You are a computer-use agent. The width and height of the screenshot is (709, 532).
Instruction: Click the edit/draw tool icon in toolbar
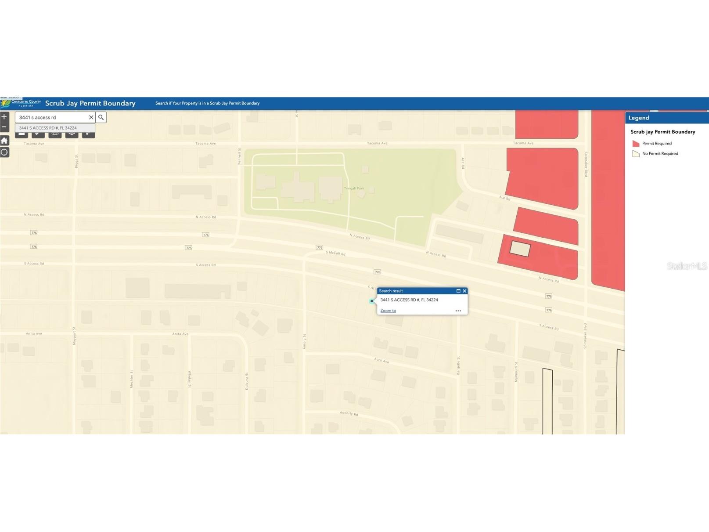[38, 134]
